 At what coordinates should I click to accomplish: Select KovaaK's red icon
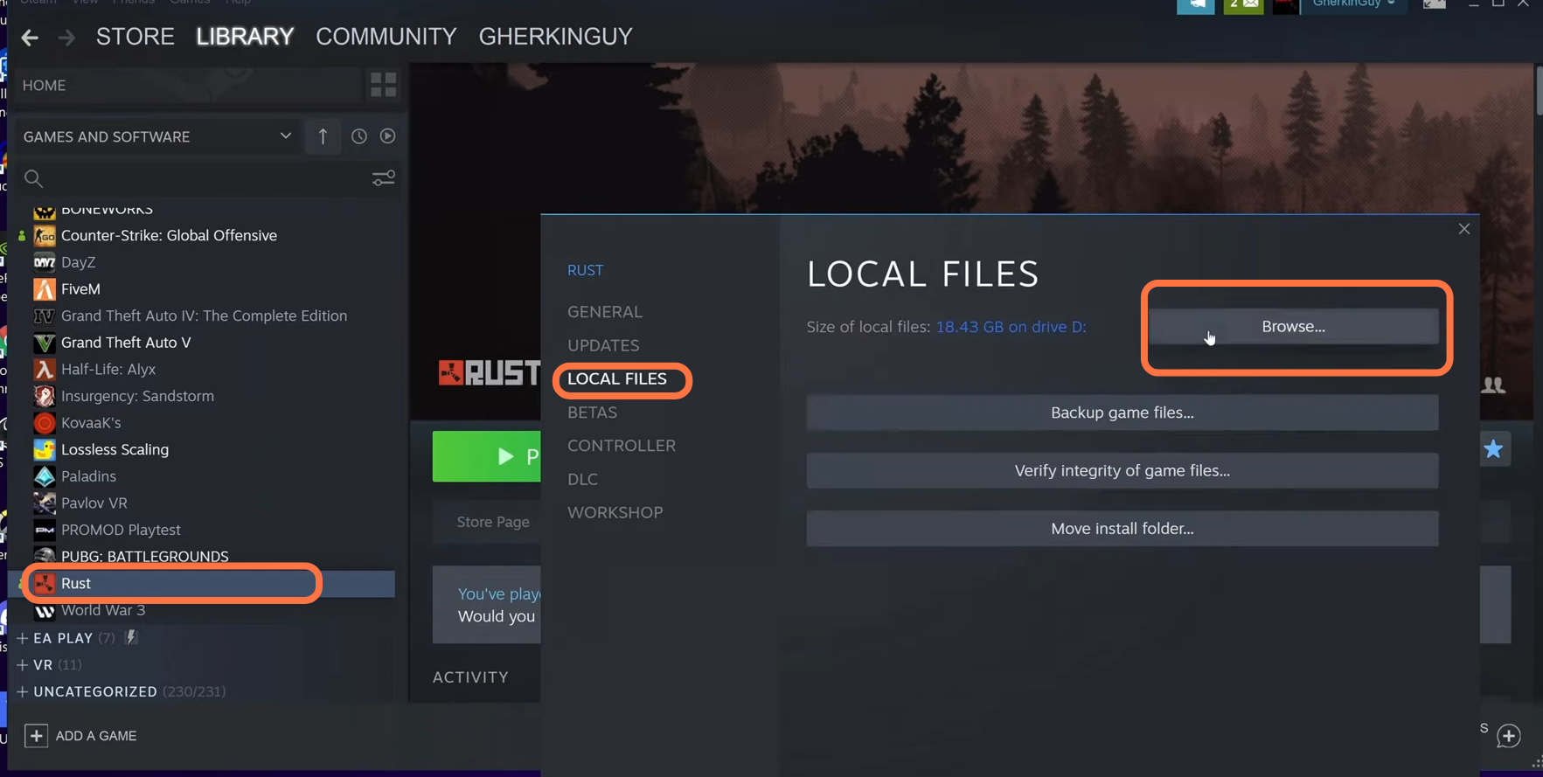pos(44,423)
